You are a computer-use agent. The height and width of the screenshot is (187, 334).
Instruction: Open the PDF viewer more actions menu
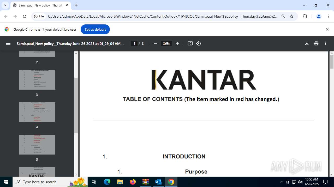(326, 43)
